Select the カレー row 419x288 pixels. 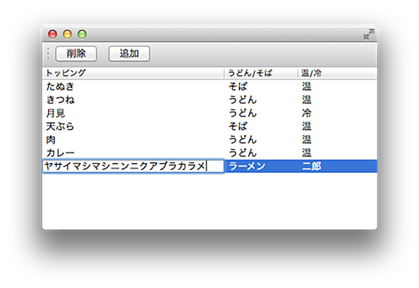tap(209, 153)
